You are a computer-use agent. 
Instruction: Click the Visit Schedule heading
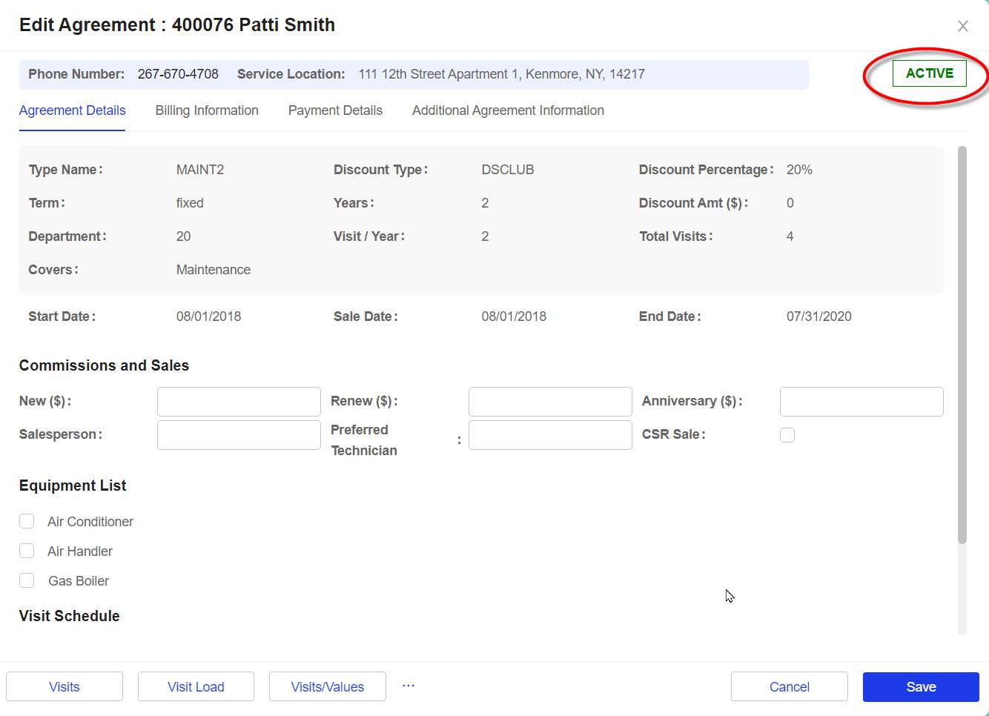coord(70,616)
